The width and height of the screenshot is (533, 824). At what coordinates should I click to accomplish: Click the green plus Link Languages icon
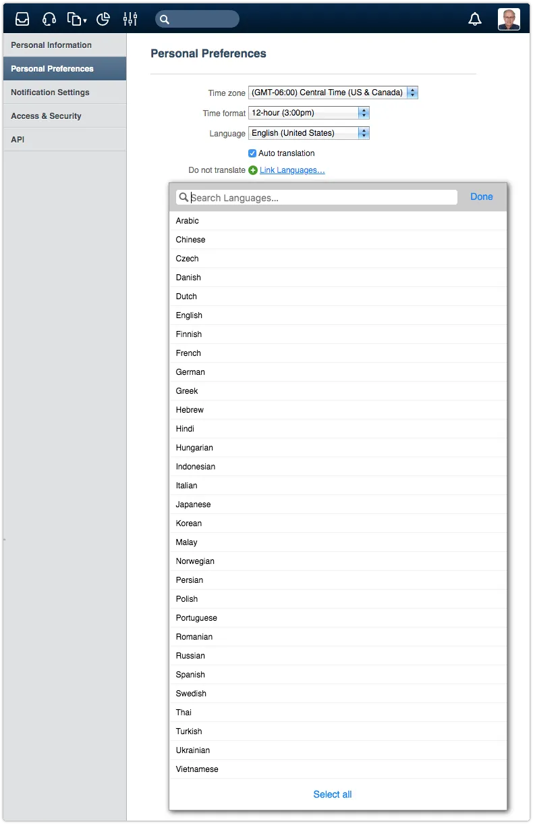pos(253,170)
